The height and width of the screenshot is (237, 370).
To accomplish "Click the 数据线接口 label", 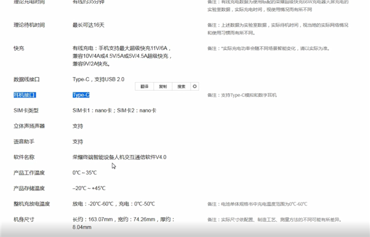I will (27, 80).
